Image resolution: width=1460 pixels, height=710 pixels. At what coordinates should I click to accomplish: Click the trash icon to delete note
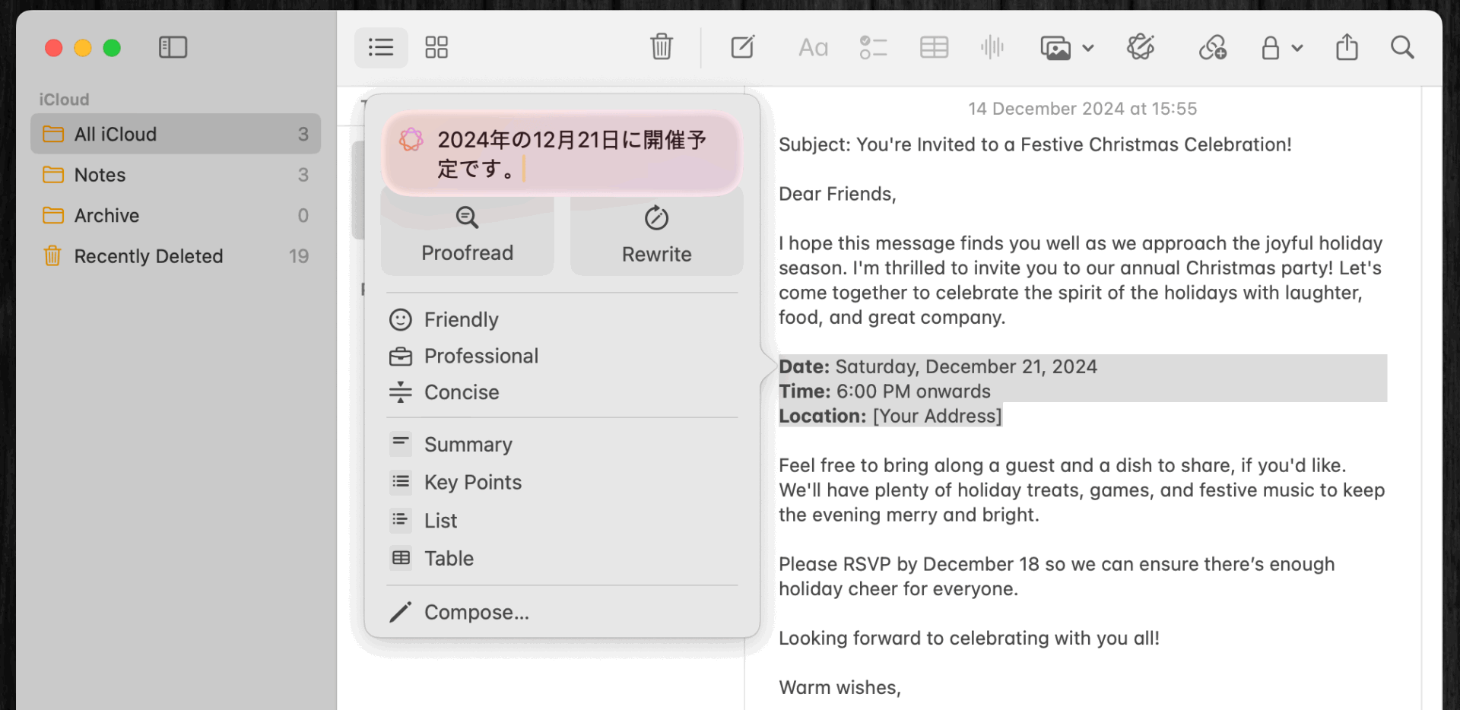click(662, 47)
